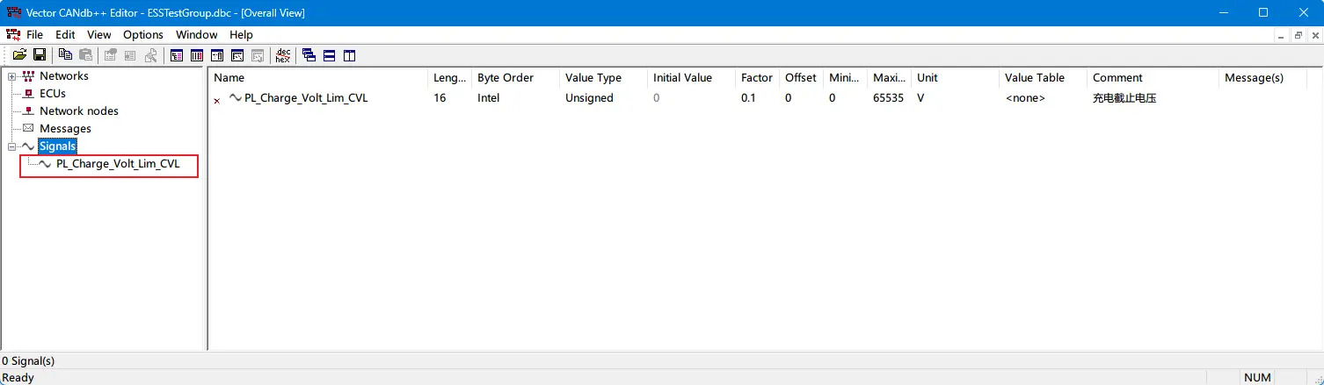Toggle the dec/hex number format icon
Screen dimensions: 1324x385
pyautogui.click(x=282, y=55)
